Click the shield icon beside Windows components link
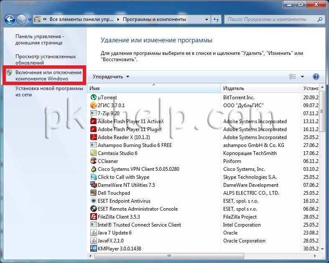 click(x=9, y=72)
